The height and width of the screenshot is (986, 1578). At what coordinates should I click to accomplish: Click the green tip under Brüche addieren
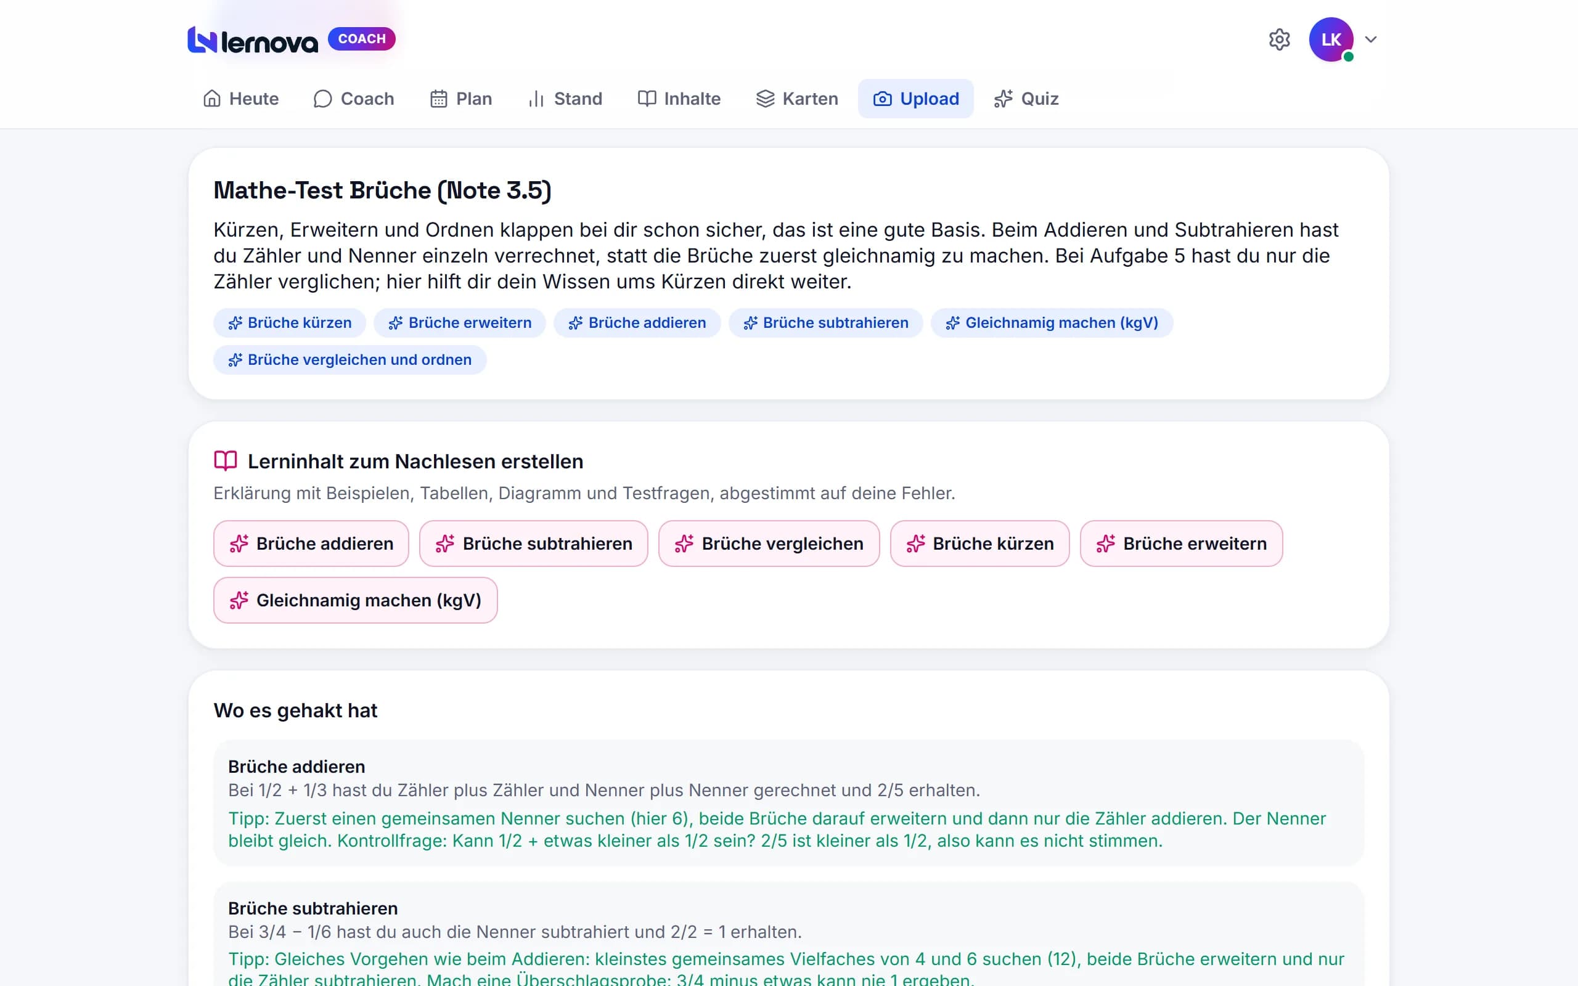[777, 829]
